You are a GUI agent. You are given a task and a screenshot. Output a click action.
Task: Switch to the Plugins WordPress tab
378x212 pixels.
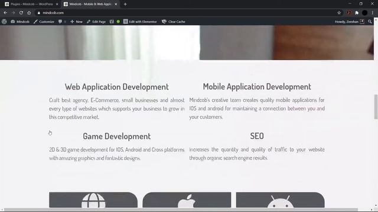click(31, 4)
